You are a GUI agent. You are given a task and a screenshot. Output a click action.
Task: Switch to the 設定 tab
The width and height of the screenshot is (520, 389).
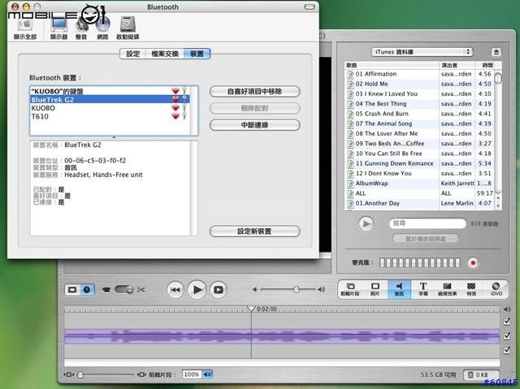tap(132, 54)
